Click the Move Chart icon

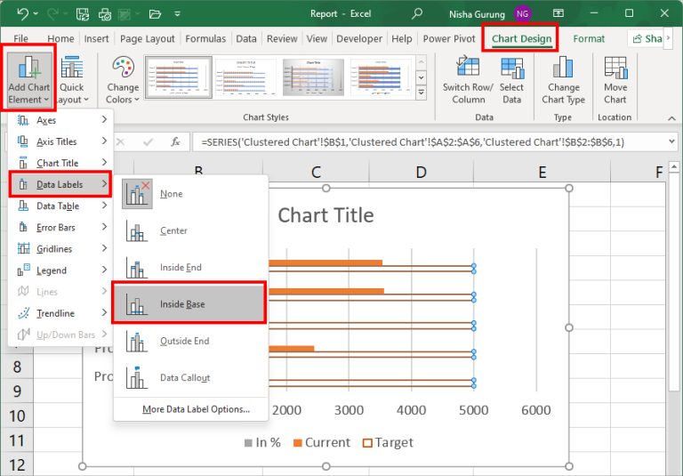(615, 80)
